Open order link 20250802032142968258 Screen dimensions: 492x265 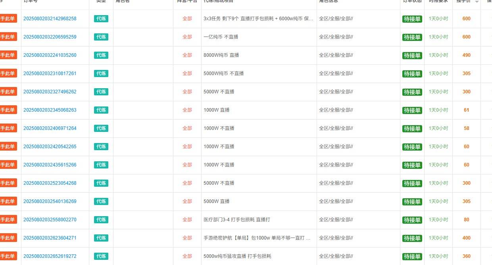coord(50,19)
